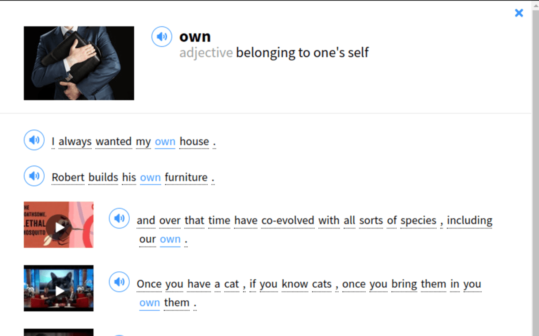Click the word "co-evolved" in the sentence

click(x=288, y=220)
